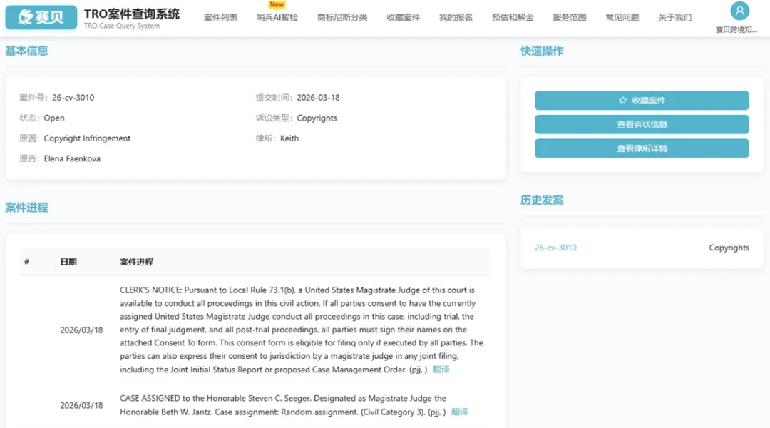This screenshot has height=428, width=770.
Task: Open 服务范围 menu item
Action: 570,17
